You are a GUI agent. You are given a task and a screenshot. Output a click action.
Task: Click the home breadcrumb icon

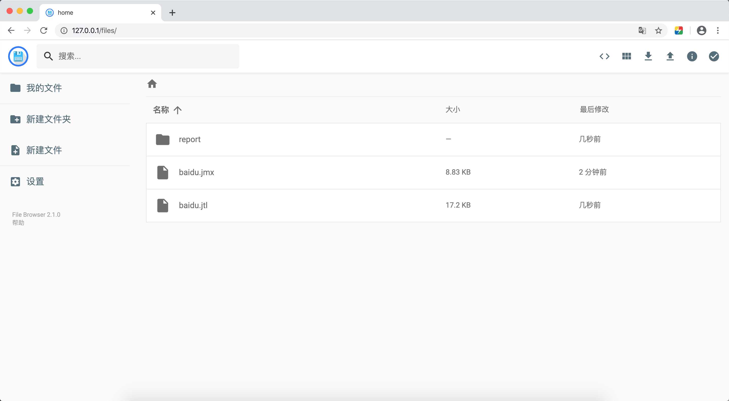click(x=152, y=83)
